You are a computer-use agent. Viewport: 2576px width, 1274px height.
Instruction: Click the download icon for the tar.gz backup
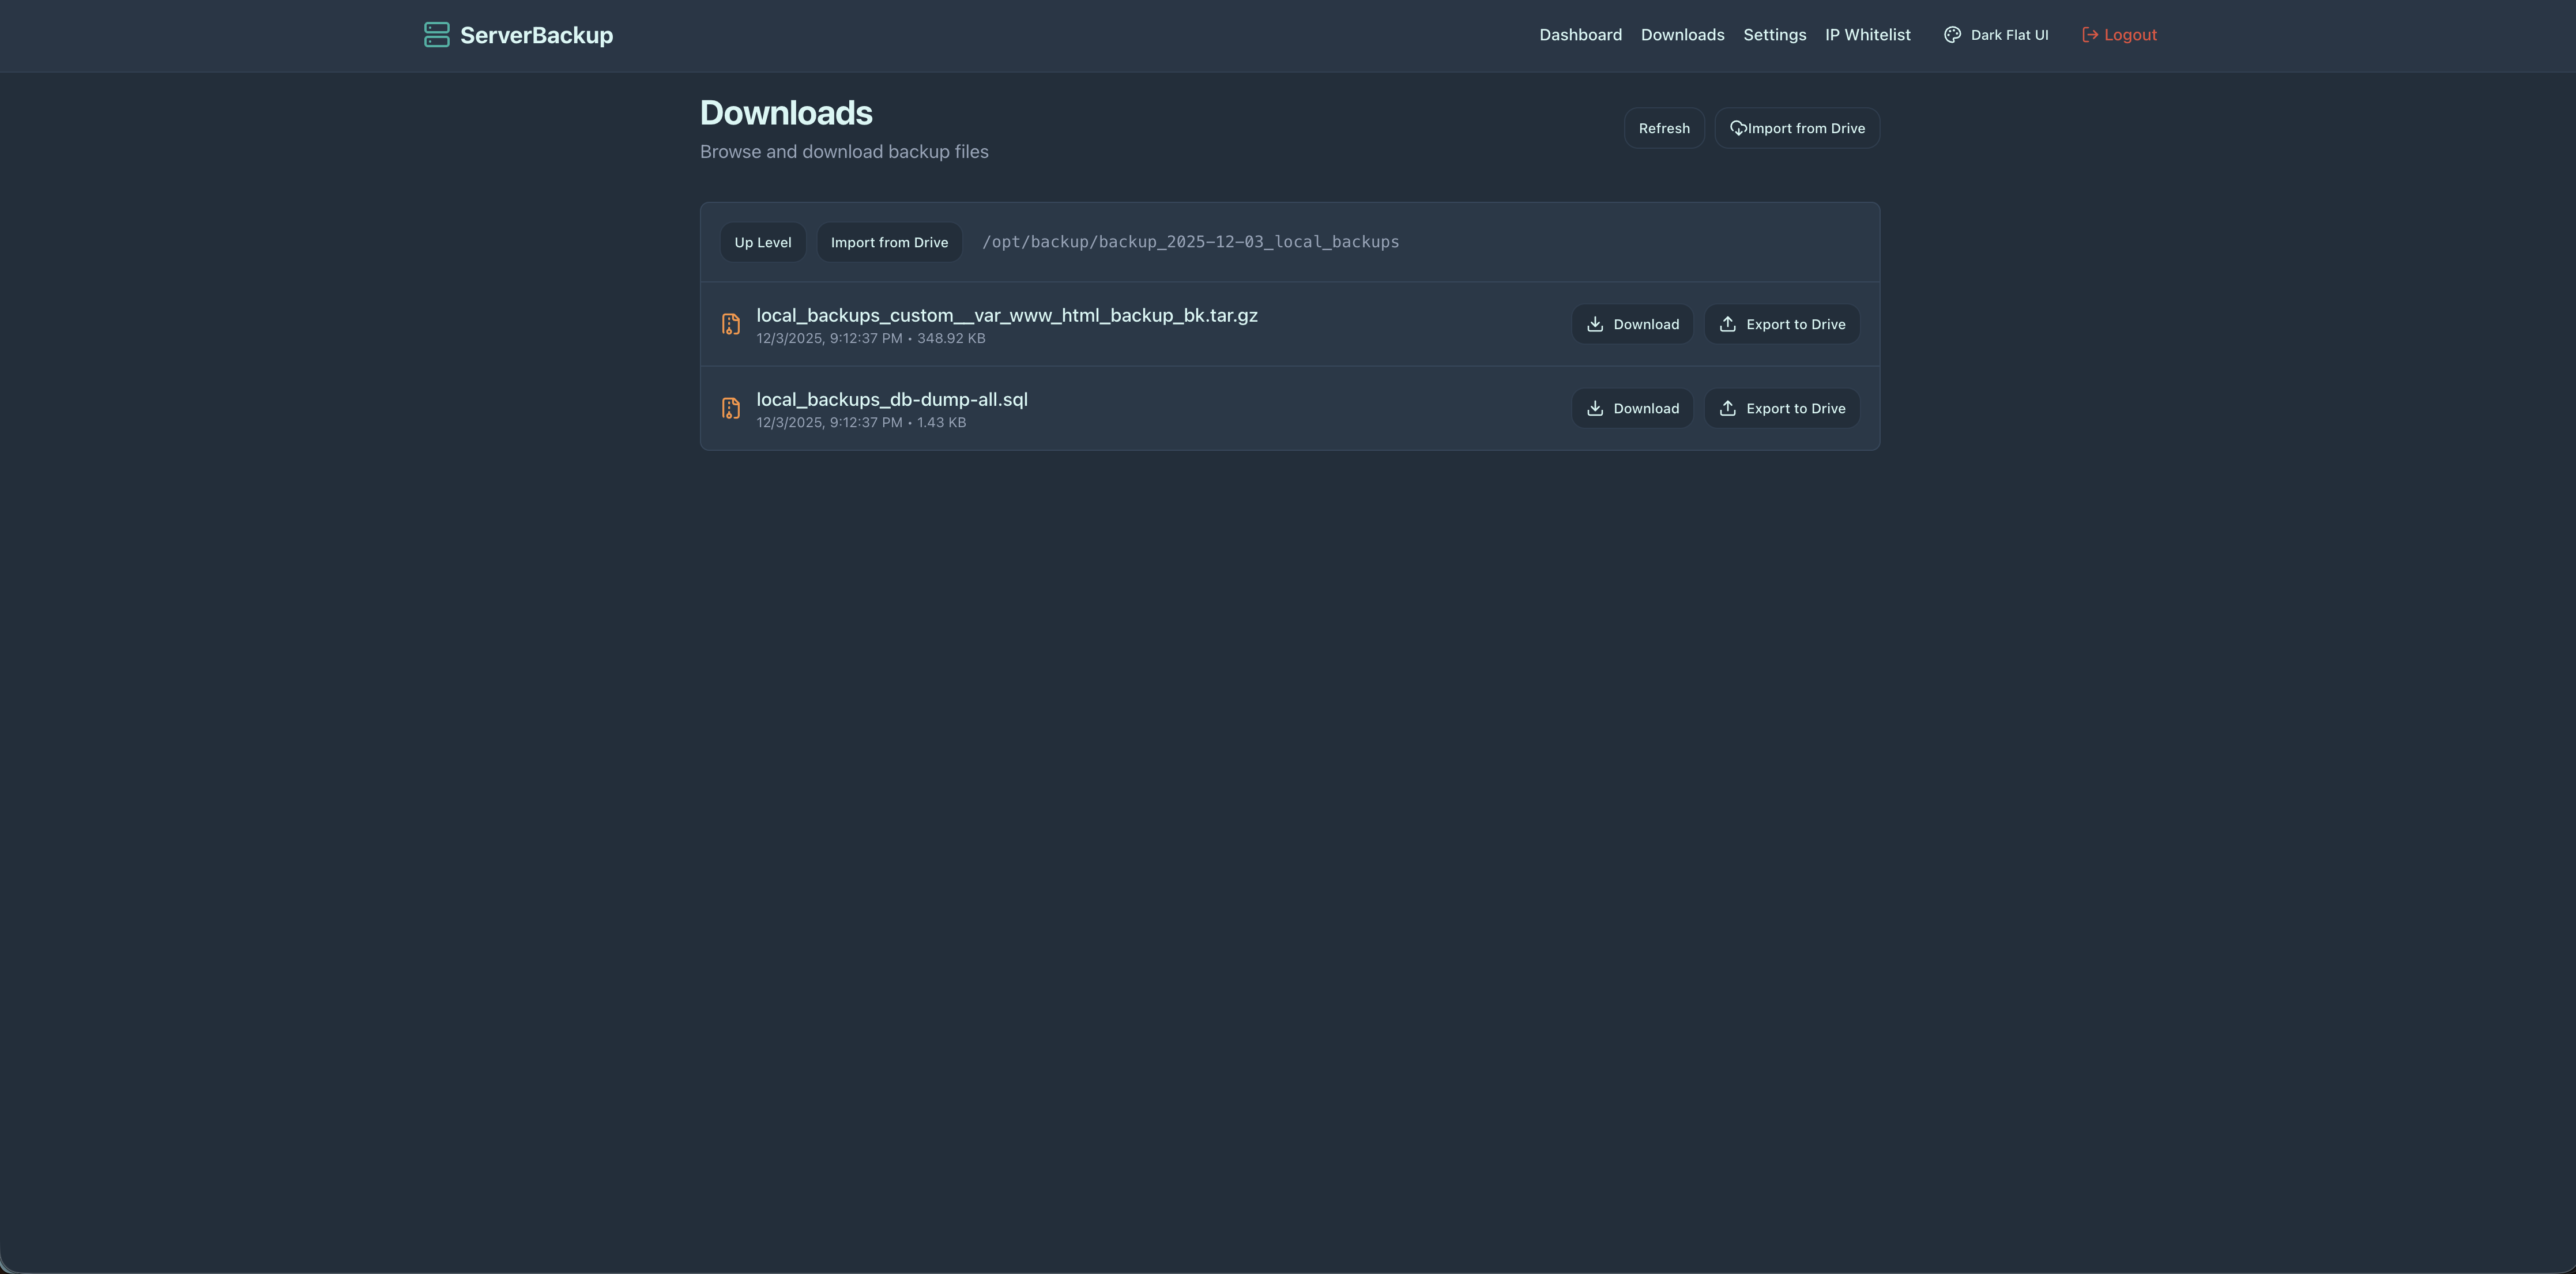coord(1596,324)
